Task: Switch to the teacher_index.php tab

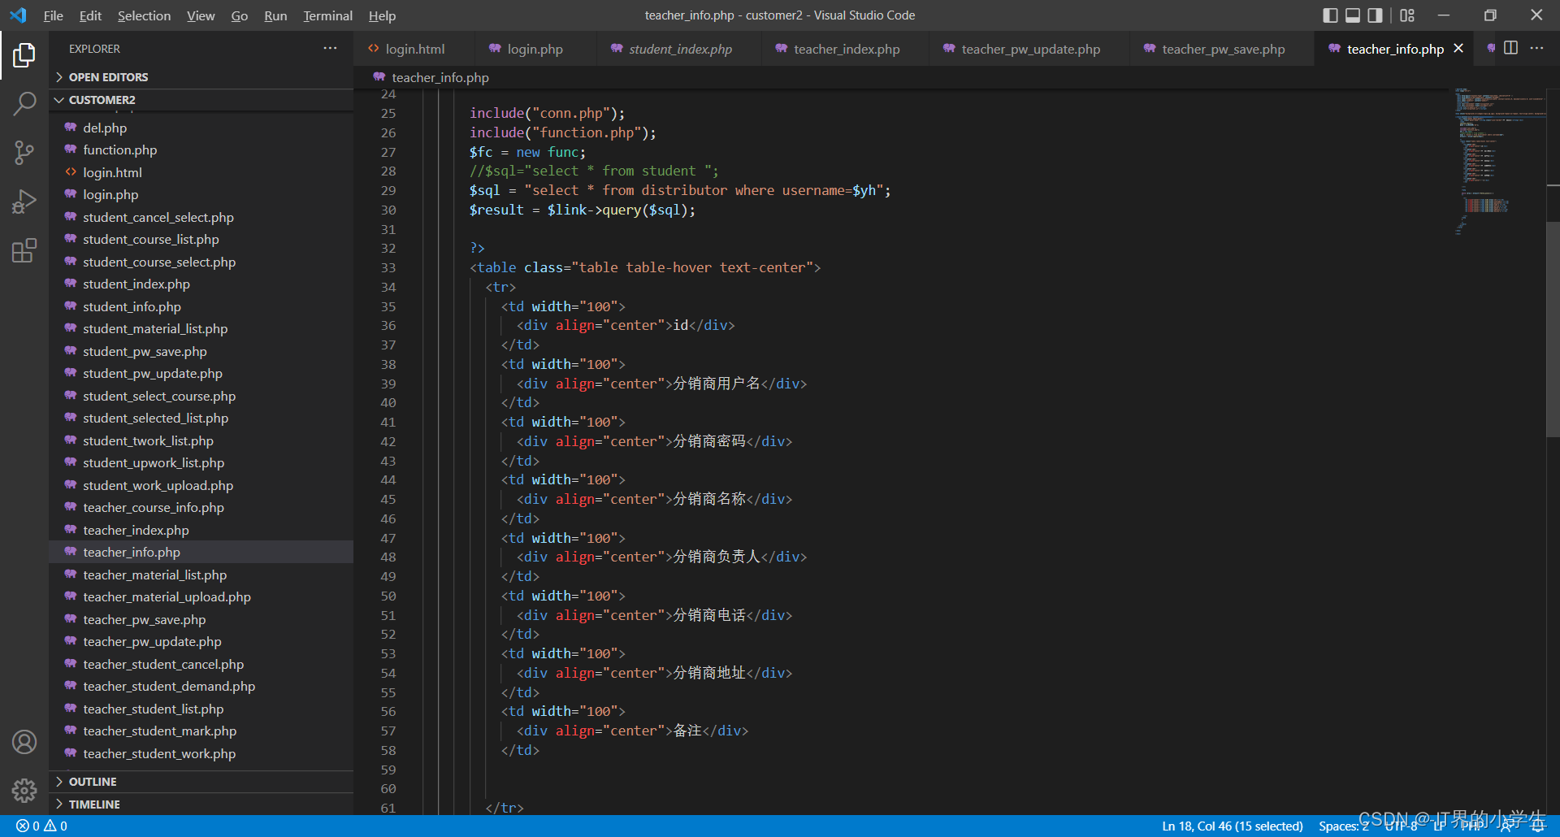Action: tap(846, 49)
